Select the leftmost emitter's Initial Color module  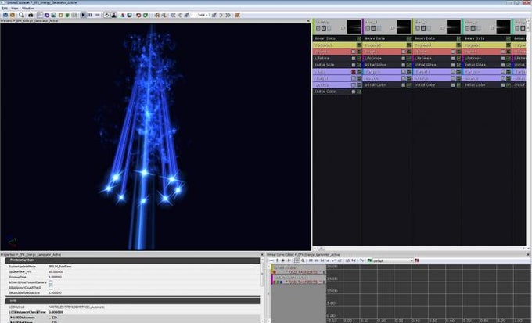337,92
